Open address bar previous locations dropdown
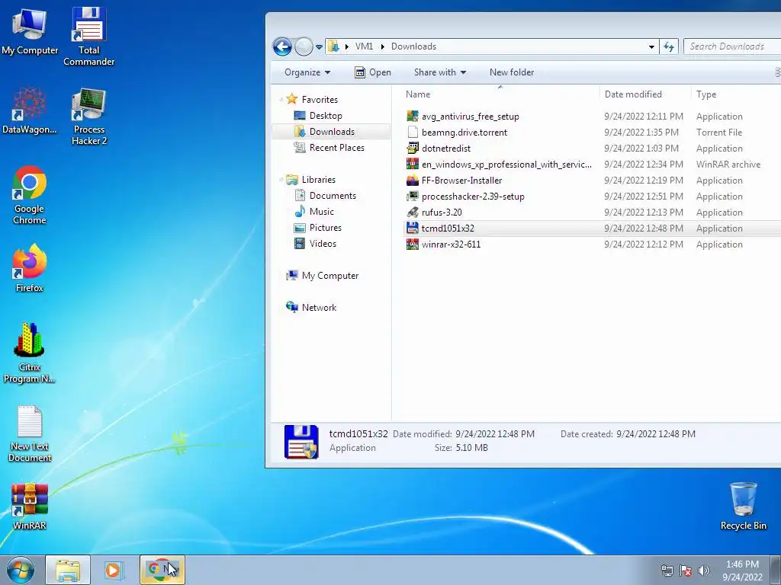The width and height of the screenshot is (781, 585). [x=651, y=46]
